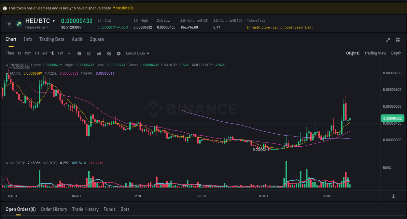Switch to the Trading Data tab
The image size is (407, 219).
click(x=52, y=39)
